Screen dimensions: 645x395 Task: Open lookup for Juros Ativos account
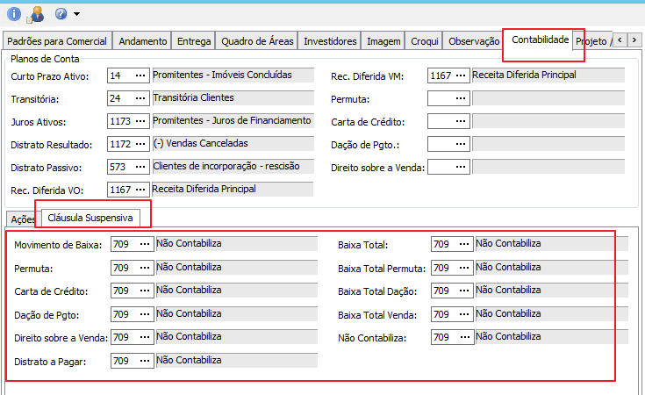tap(141, 122)
